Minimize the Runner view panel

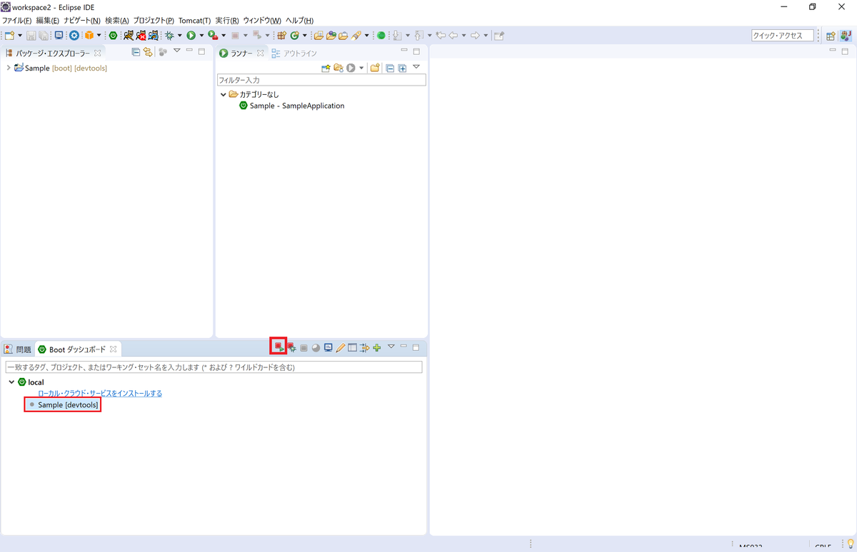point(404,51)
